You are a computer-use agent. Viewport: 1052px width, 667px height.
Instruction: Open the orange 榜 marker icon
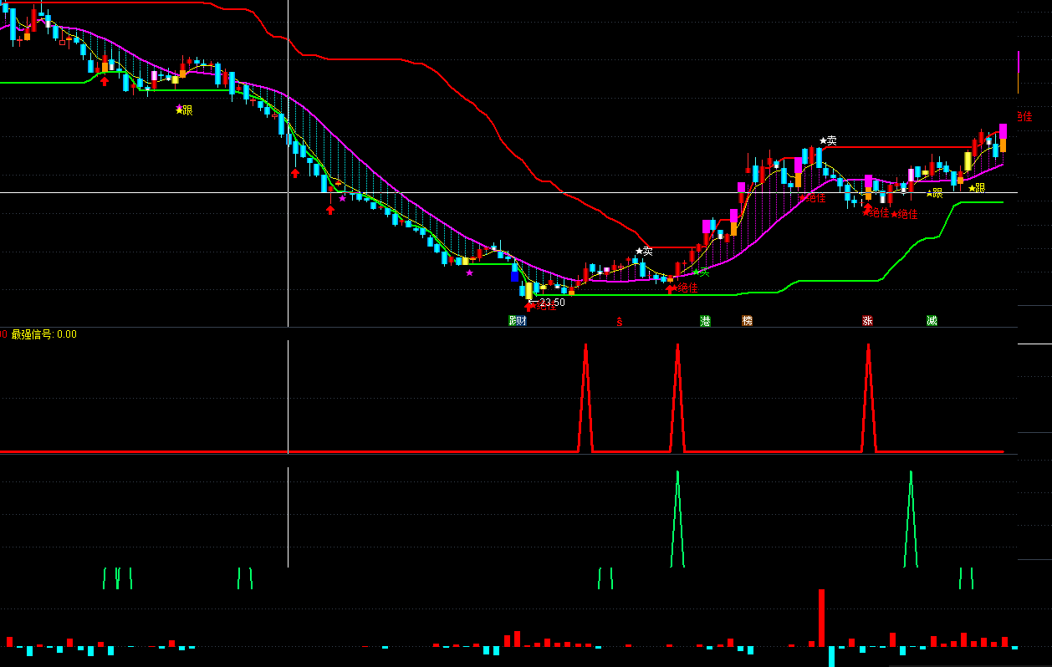point(747,321)
